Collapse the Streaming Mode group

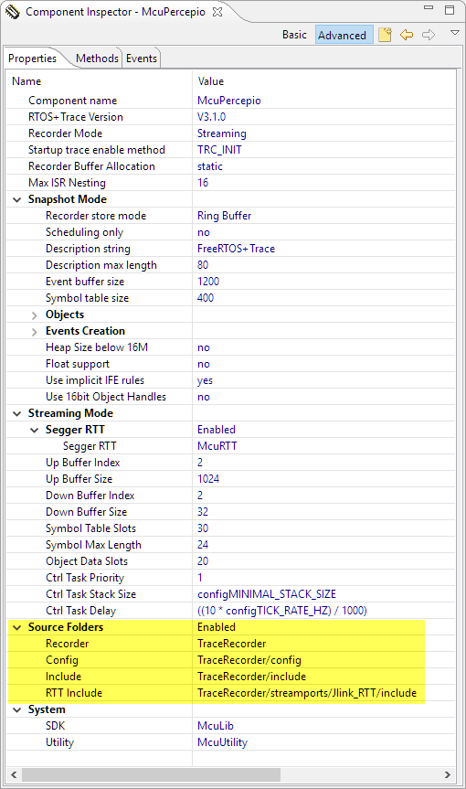tap(17, 413)
